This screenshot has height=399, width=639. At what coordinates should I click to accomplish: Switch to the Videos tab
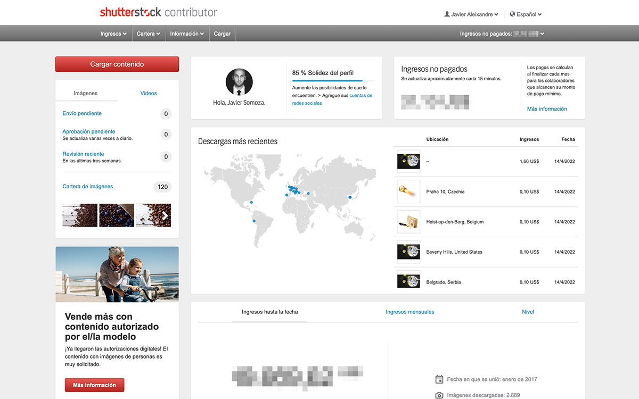pos(149,93)
